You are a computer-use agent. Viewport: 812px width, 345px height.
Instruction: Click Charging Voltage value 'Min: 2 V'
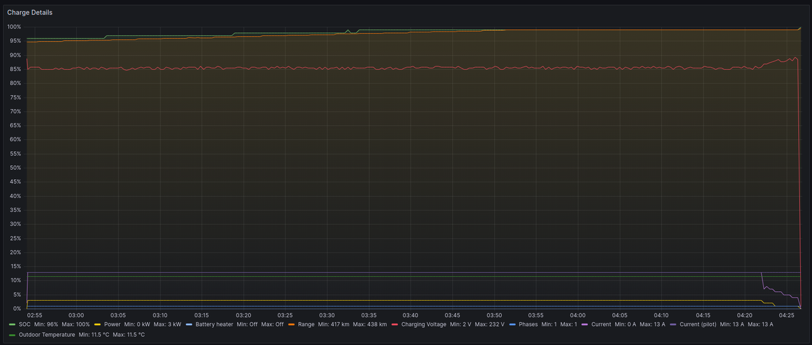pos(461,324)
